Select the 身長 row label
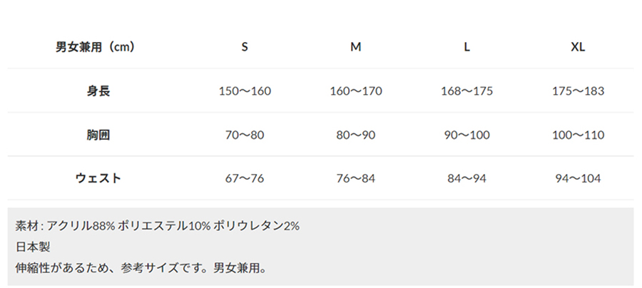Screen dimensions: 642x288 98,91
